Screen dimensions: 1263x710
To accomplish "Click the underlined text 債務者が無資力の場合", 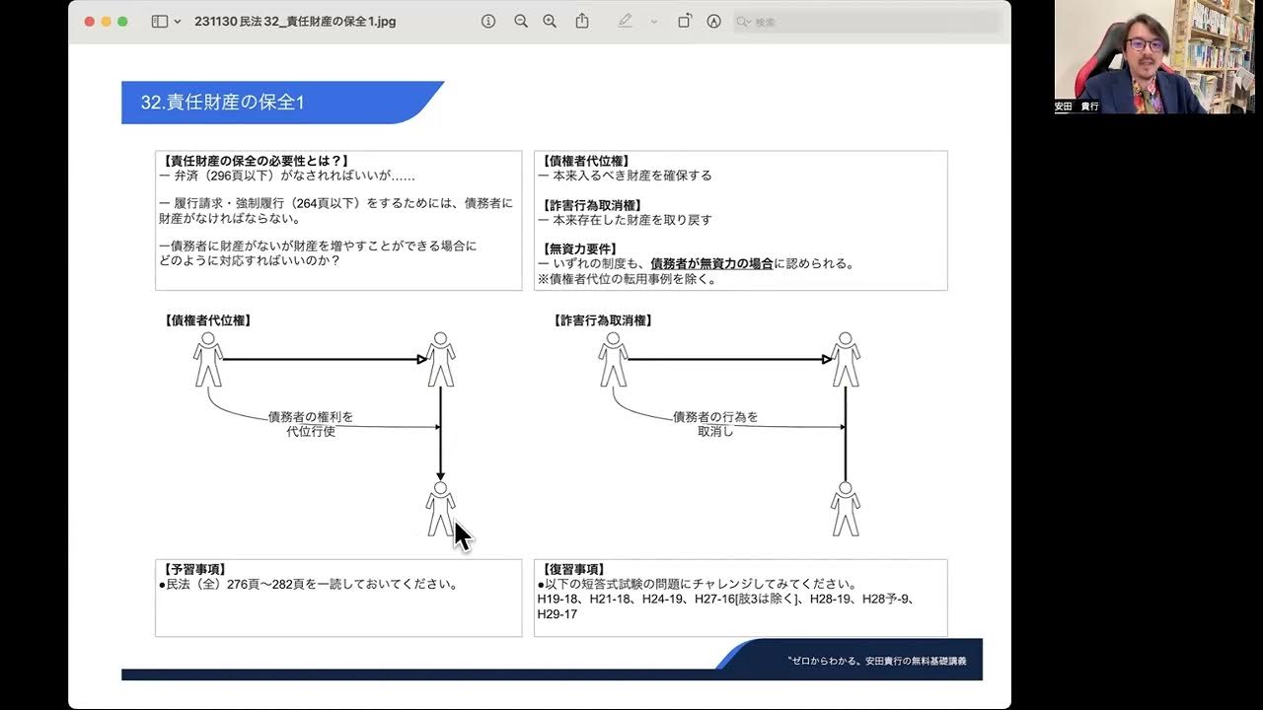I will coord(711,264).
